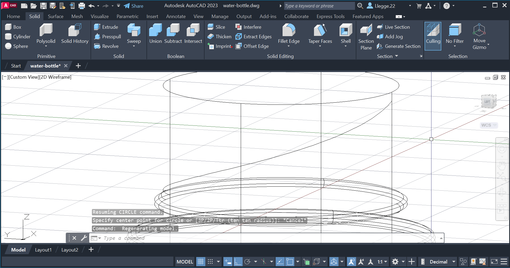The image size is (510, 268).
Task: Select the Box primitive tool
Action: [x=13, y=27]
